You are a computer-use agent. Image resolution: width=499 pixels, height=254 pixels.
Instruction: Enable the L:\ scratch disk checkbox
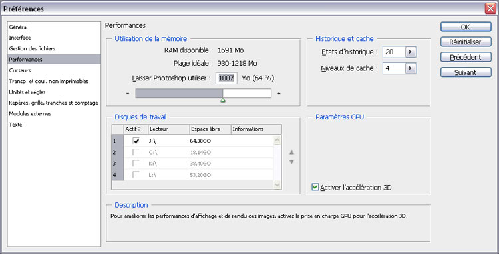point(136,175)
